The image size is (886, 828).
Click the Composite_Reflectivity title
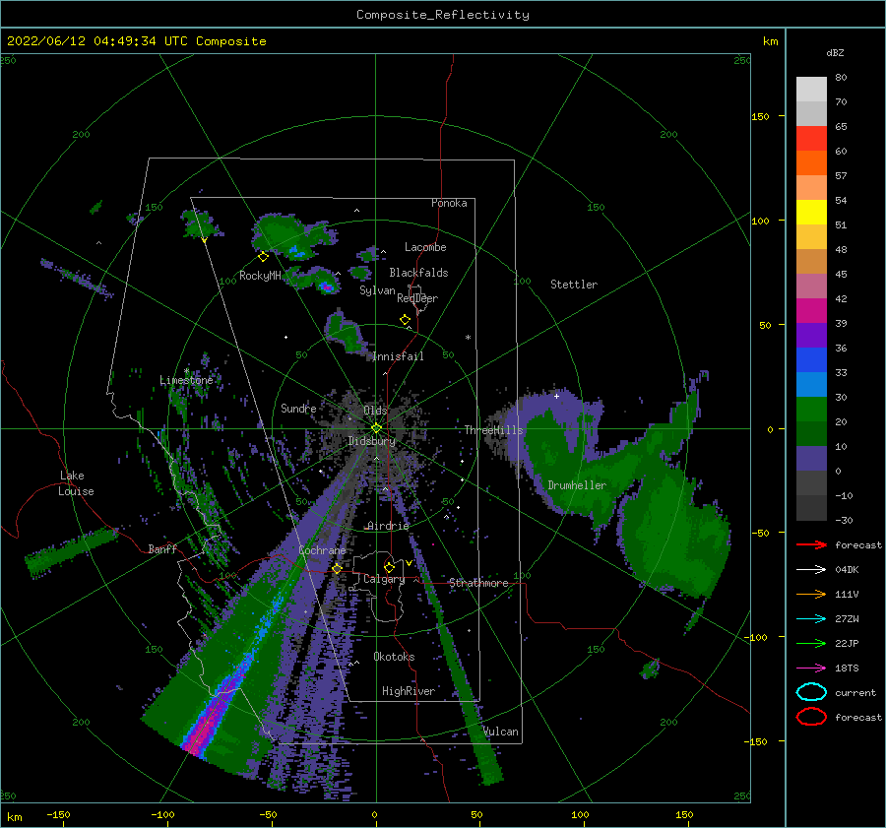pyautogui.click(x=443, y=15)
